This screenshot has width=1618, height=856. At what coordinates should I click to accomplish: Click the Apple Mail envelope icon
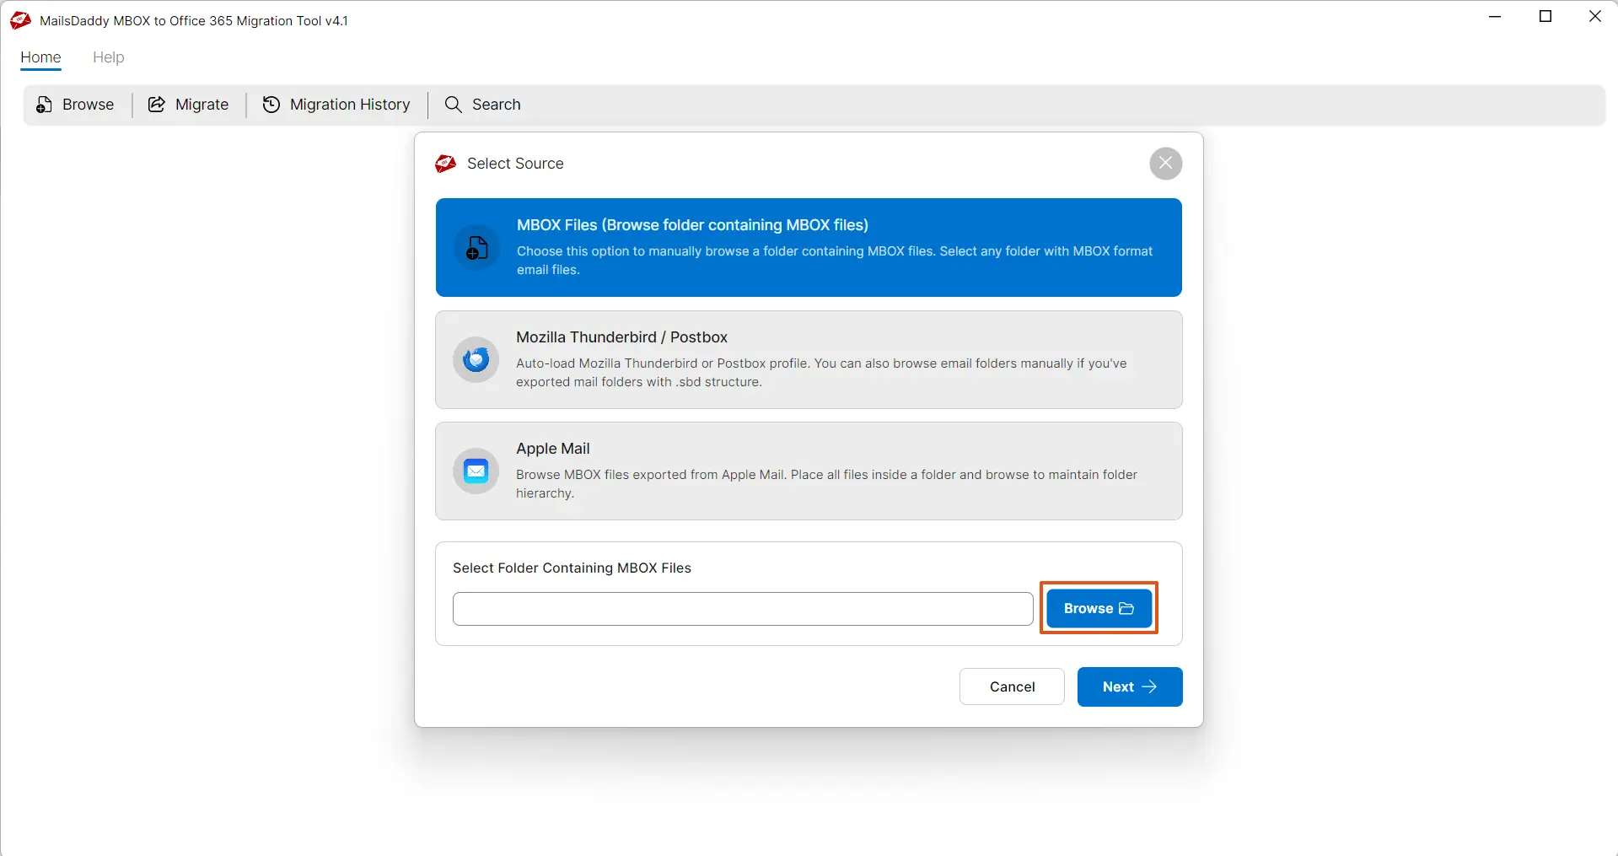tap(475, 471)
